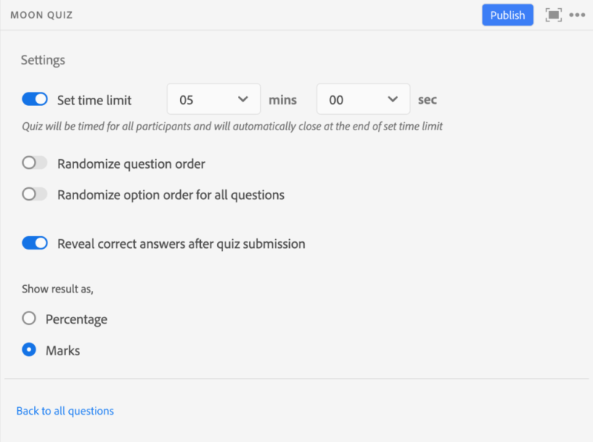Turn off Reveal correct answers toggle
This screenshot has width=593, height=442.
[35, 244]
